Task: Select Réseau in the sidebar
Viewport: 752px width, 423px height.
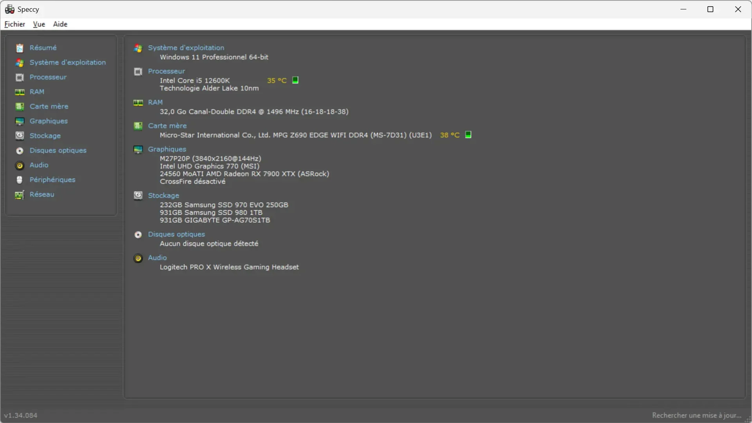Action: [42, 194]
